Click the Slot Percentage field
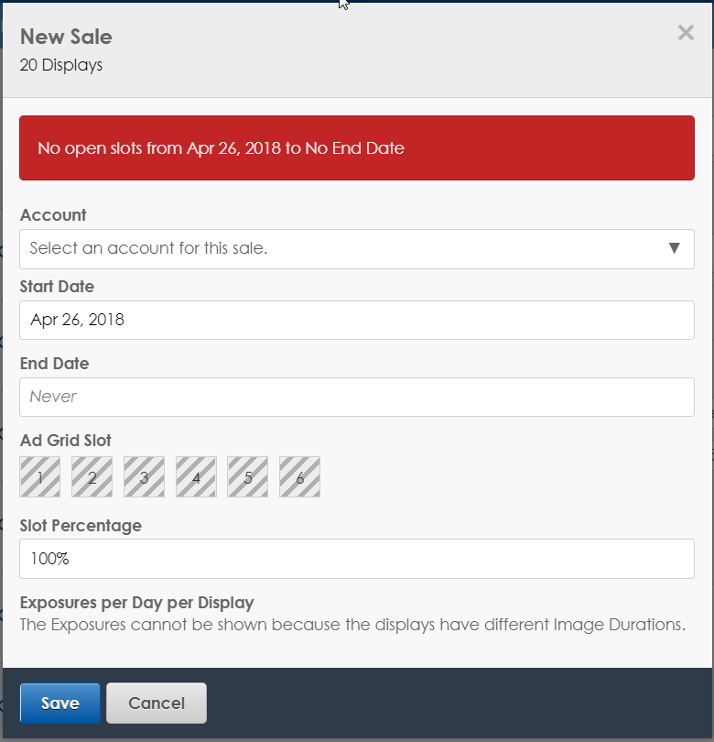This screenshot has width=714, height=742. 357,559
